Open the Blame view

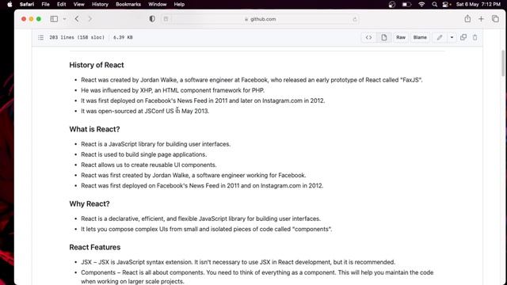point(420,37)
